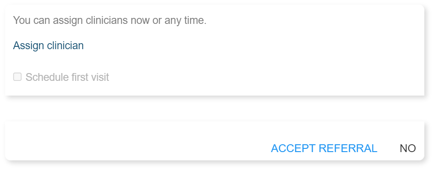Image resolution: width=434 pixels, height=170 pixels.
Task: Click the ACCEPT REFERRAL button
Action: click(x=324, y=148)
